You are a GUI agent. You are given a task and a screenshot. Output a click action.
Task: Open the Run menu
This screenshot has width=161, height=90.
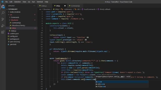[33, 2]
